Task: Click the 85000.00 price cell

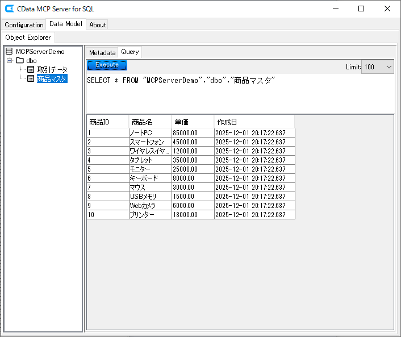Action: pyautogui.click(x=193, y=133)
